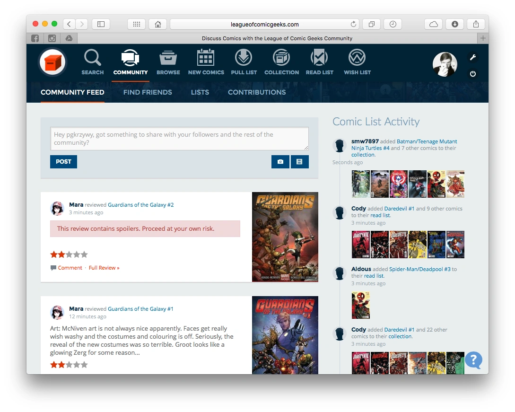Viewport: 515px width, 412px height.
Task: Open Guardians of the Galaxy #1 link
Action: click(x=140, y=309)
